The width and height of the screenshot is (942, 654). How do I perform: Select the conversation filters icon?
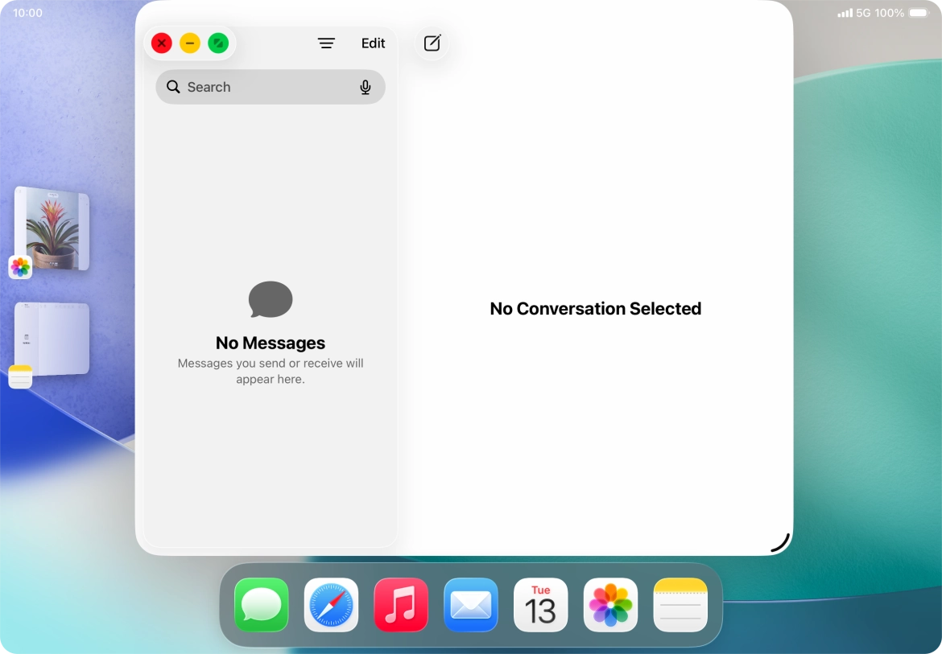coord(327,43)
